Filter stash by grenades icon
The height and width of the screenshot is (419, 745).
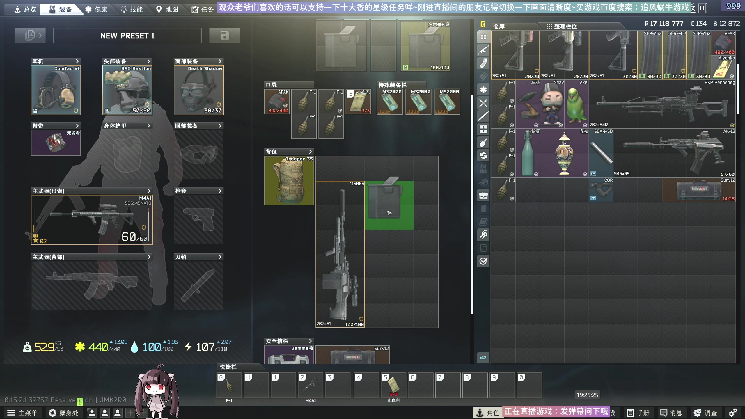pyautogui.click(x=483, y=143)
